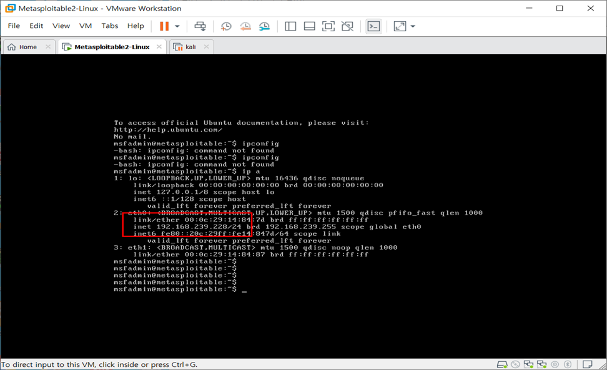The image size is (607, 370).
Task: Open the snapshot manager
Action: click(x=264, y=26)
